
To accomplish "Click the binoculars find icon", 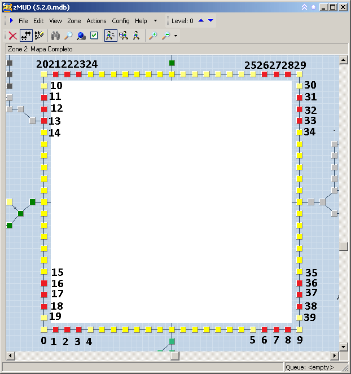I will click(55, 36).
